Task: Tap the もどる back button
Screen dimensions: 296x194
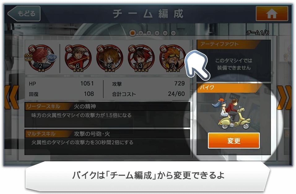Action: 24,13
